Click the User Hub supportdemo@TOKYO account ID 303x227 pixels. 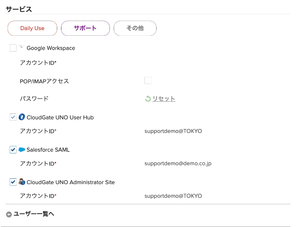tap(173, 131)
